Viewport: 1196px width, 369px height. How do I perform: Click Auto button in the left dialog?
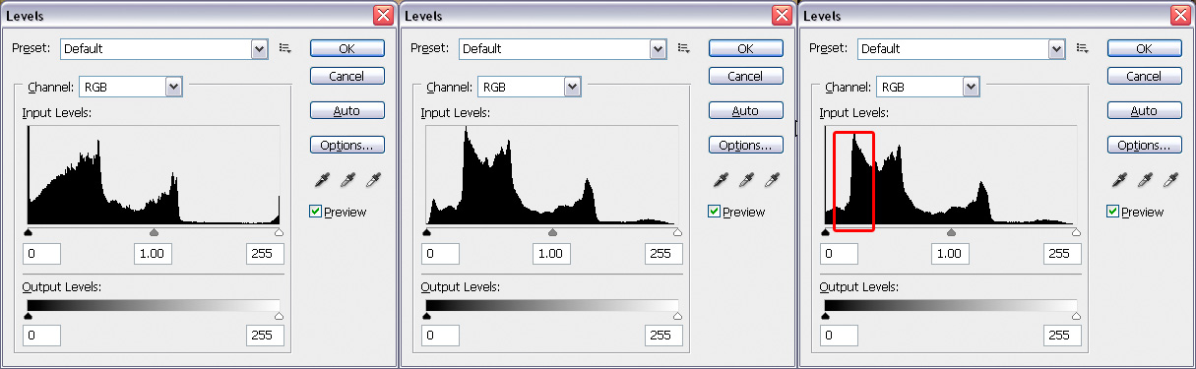[x=346, y=110]
